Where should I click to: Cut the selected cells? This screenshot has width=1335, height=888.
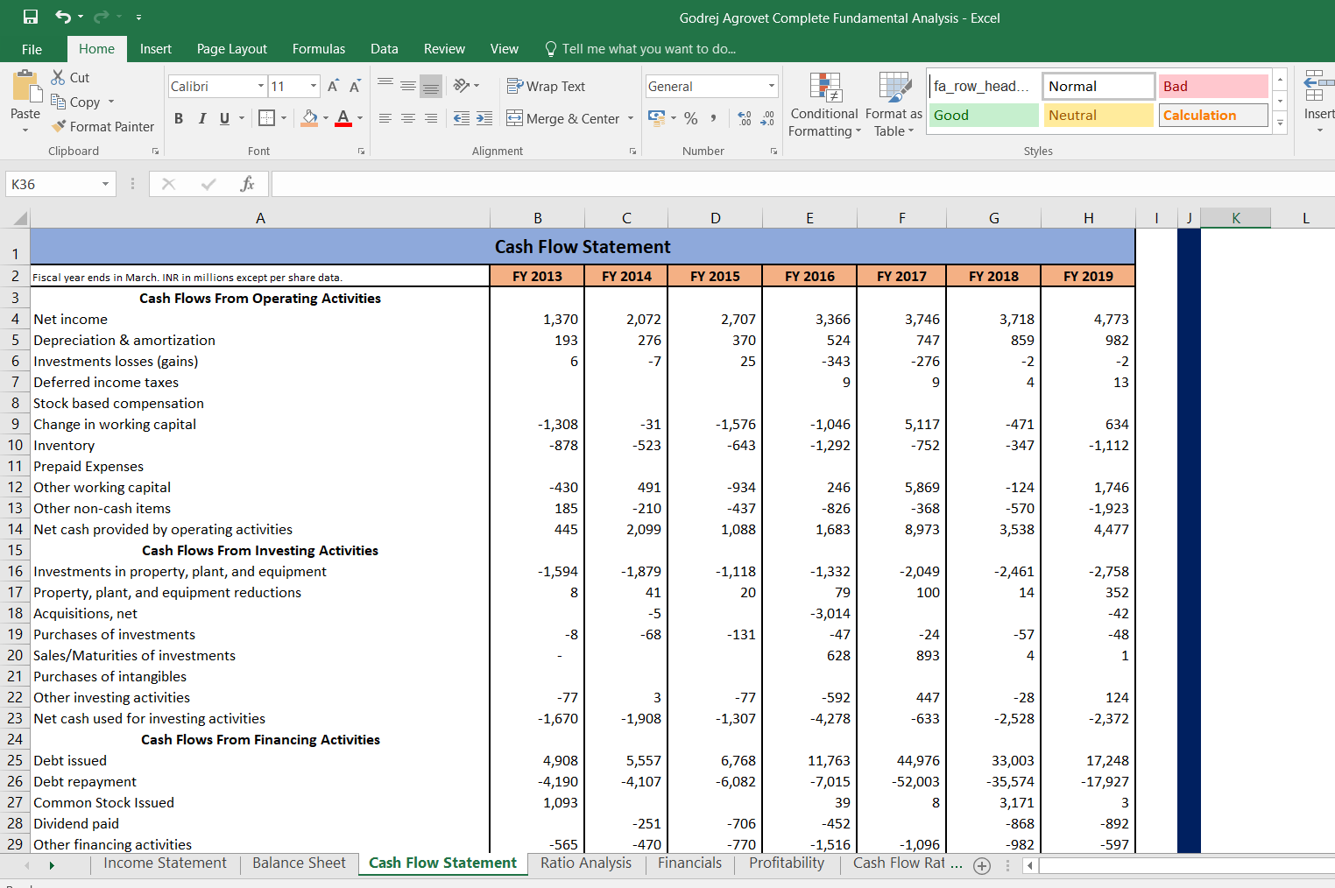click(x=70, y=77)
